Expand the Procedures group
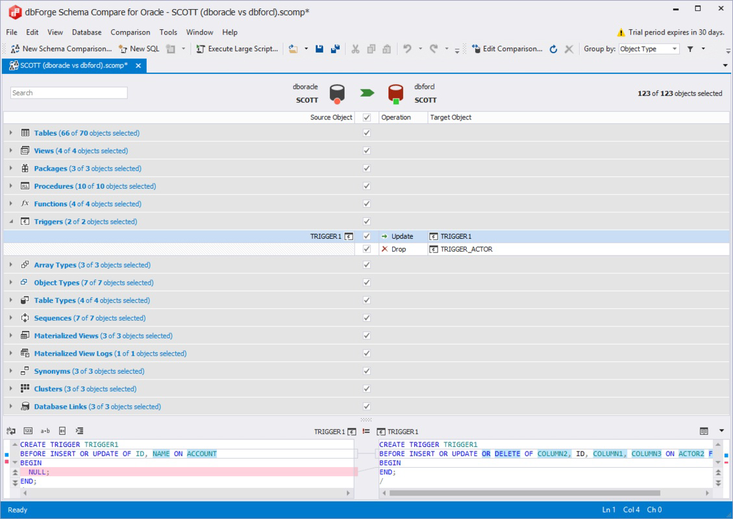The height and width of the screenshot is (519, 733). point(11,186)
